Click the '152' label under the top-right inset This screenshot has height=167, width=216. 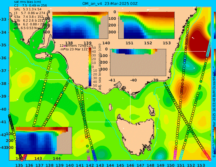point(148,43)
